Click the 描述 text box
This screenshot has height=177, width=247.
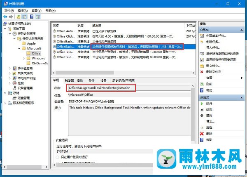coord(130,120)
